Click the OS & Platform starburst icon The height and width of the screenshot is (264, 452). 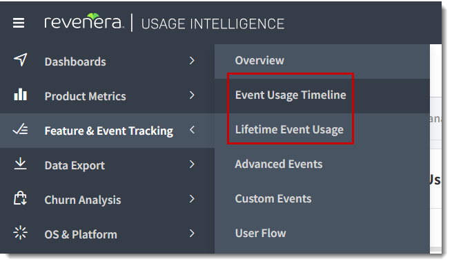(x=21, y=233)
